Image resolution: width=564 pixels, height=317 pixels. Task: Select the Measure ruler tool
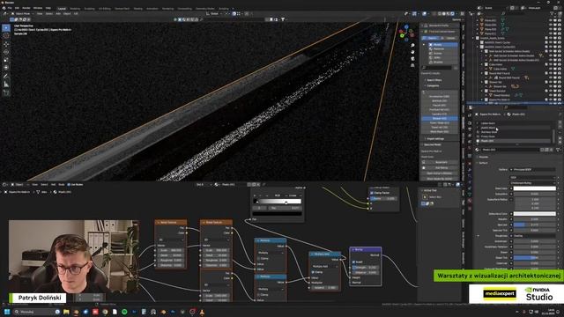[x=6, y=85]
